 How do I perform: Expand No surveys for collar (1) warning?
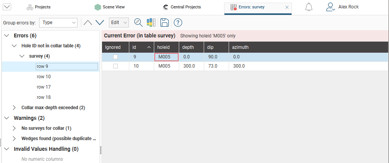[15, 128]
